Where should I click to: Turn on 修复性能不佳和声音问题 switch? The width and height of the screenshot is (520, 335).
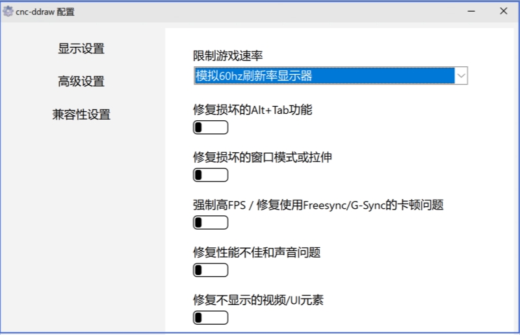click(x=211, y=270)
